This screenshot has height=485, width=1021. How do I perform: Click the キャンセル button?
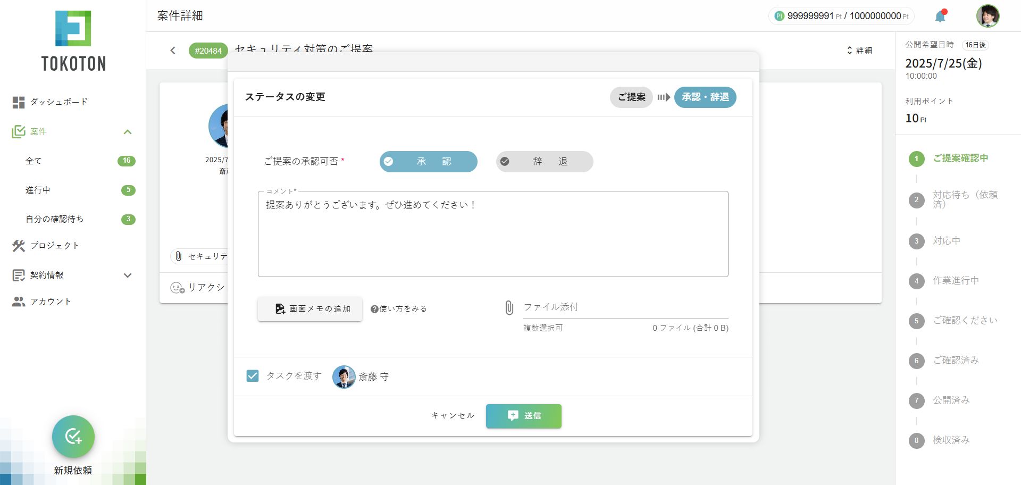(453, 416)
